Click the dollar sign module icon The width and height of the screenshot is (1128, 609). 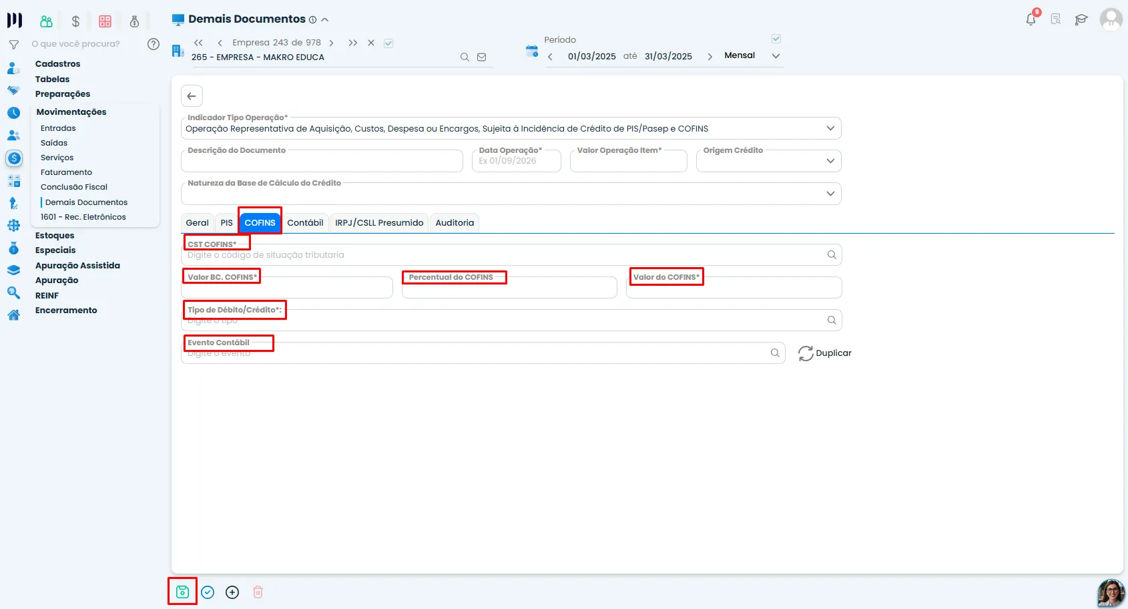coord(75,21)
